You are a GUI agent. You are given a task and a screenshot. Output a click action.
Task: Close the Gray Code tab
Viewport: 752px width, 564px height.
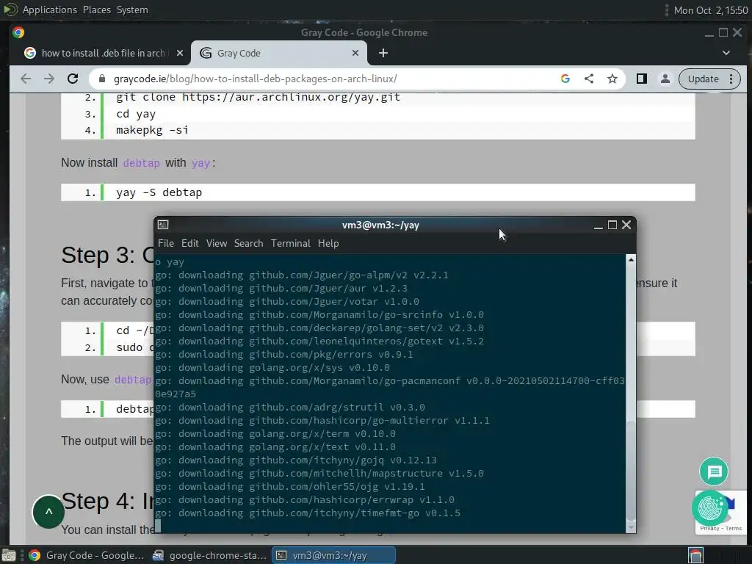[355, 53]
